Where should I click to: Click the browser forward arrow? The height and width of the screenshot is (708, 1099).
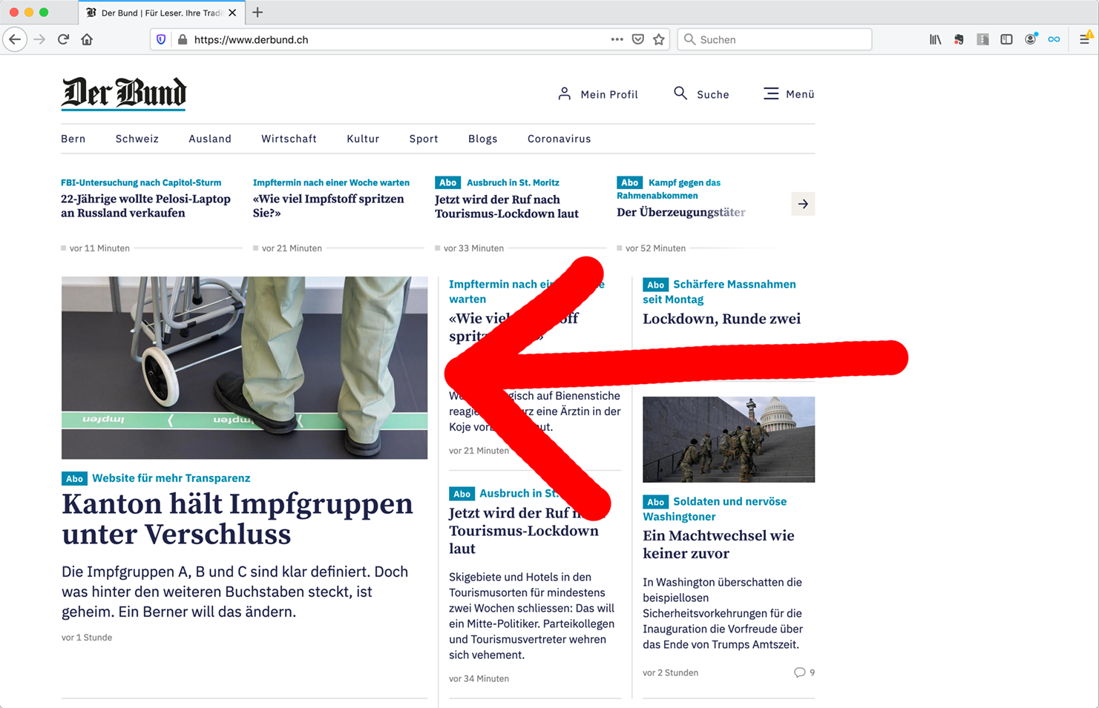click(x=39, y=39)
